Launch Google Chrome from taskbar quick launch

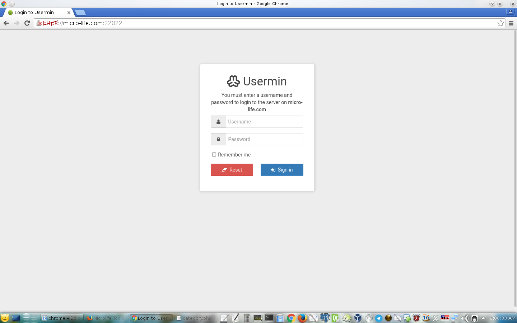pos(291,318)
